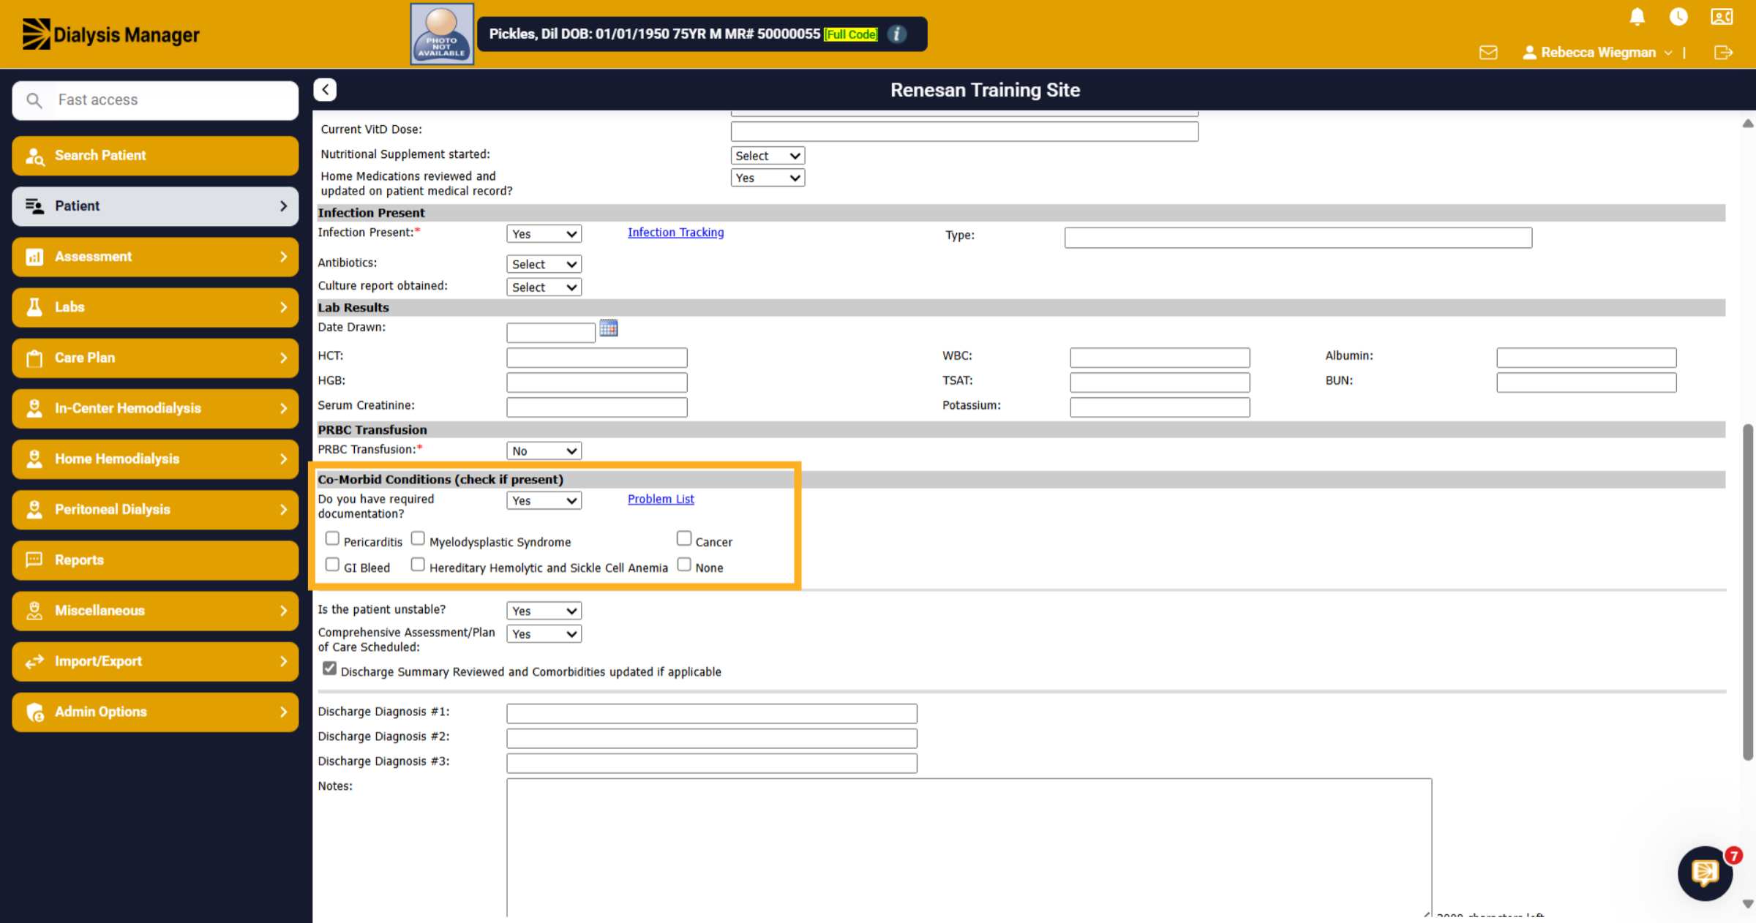The image size is (1756, 923).
Task: Click the Discharge Diagnosis #1 field
Action: [711, 713]
